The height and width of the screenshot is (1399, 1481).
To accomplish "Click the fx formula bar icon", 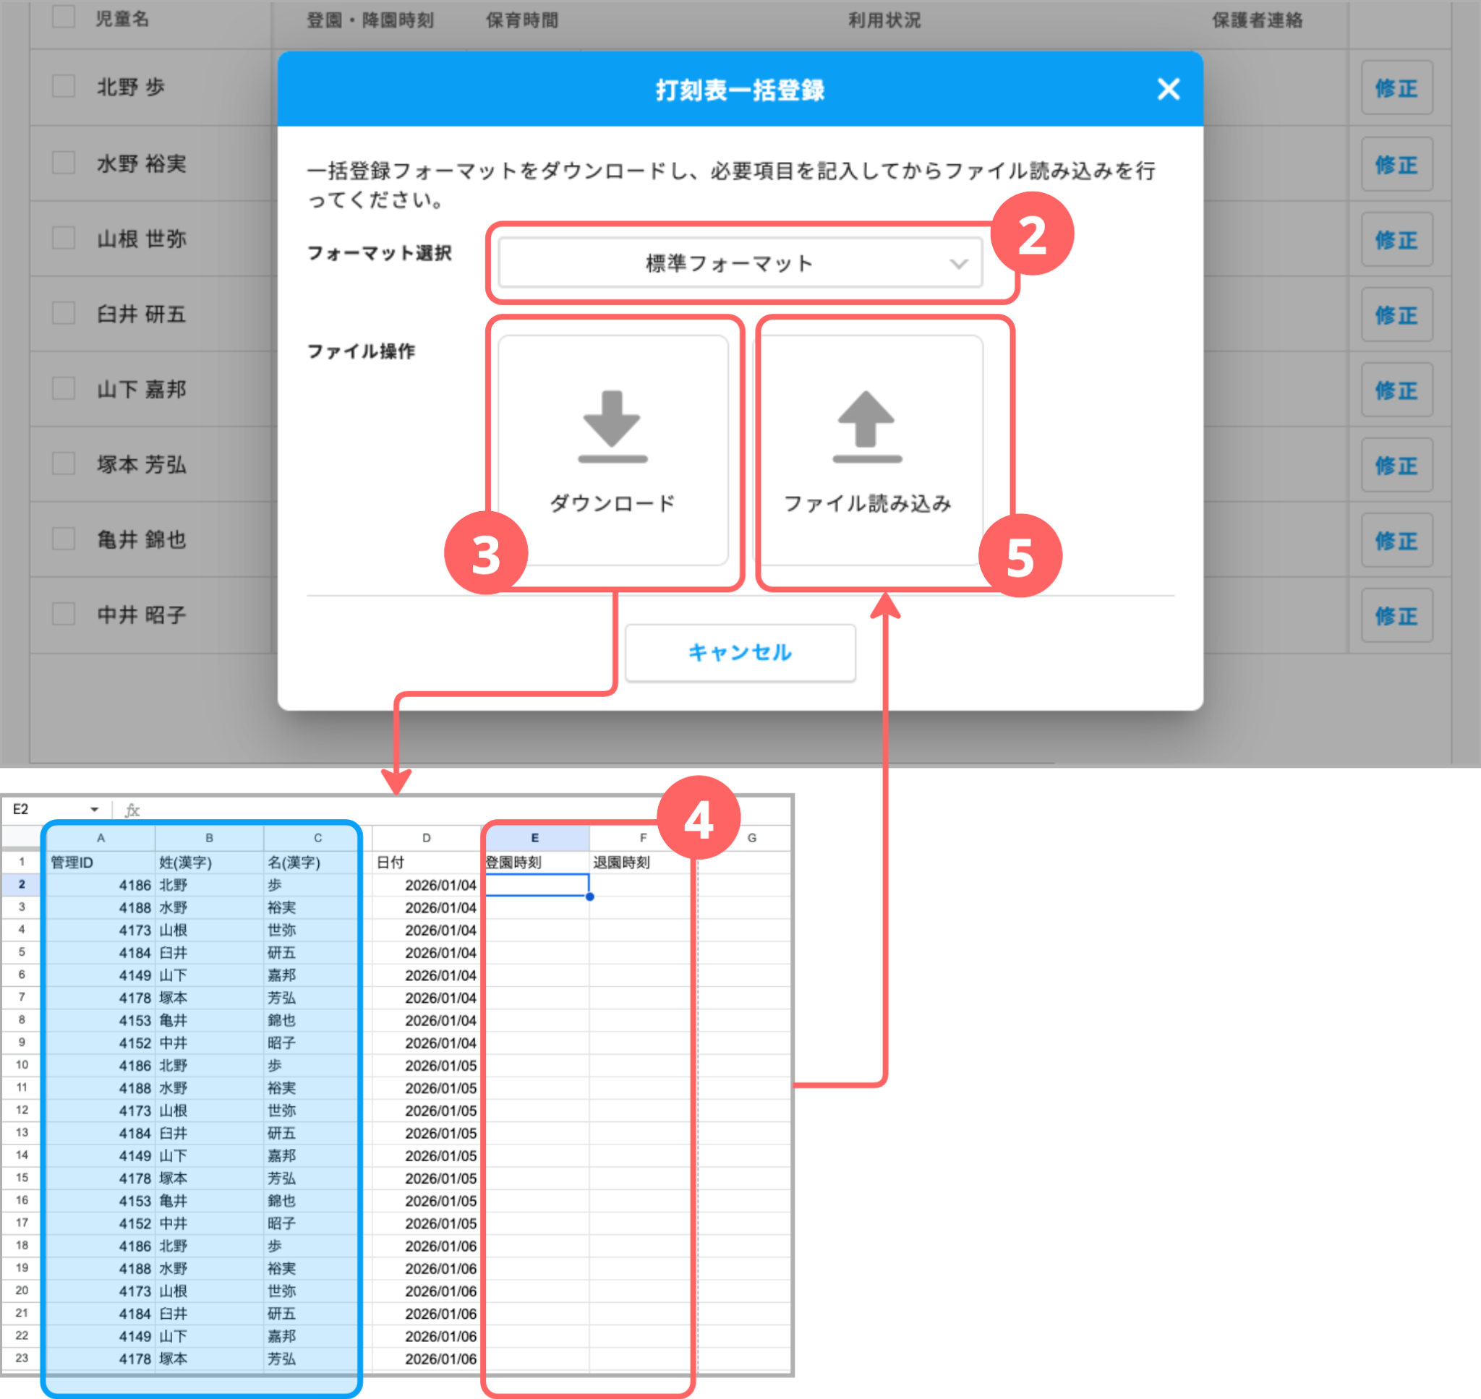I will point(132,810).
